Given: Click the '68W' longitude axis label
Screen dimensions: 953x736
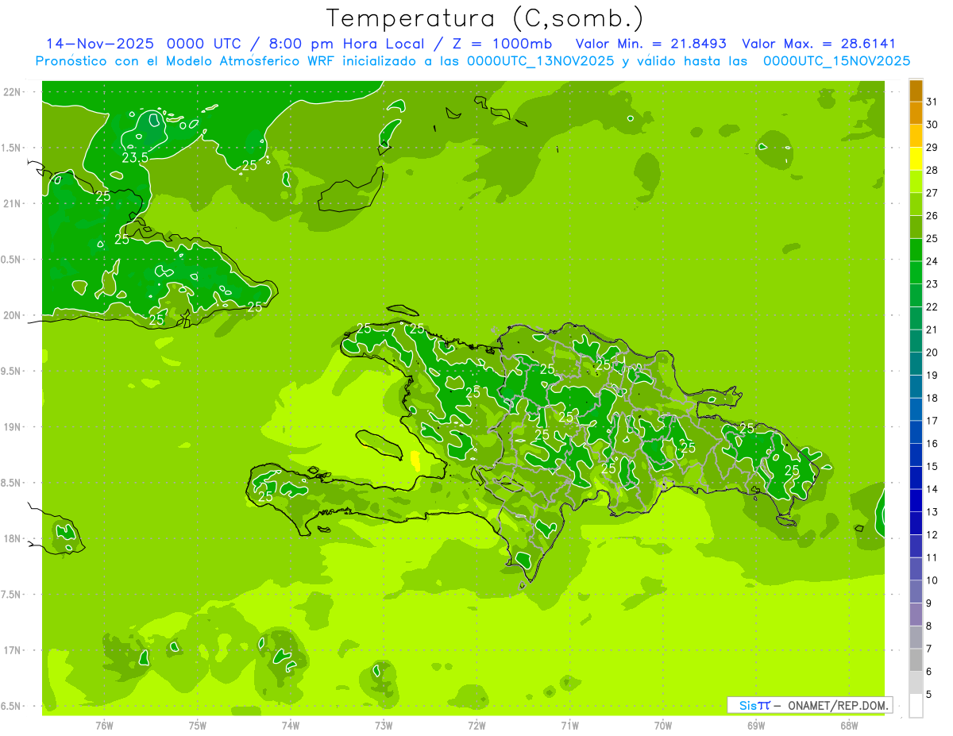Looking at the screenshot, I should (849, 726).
